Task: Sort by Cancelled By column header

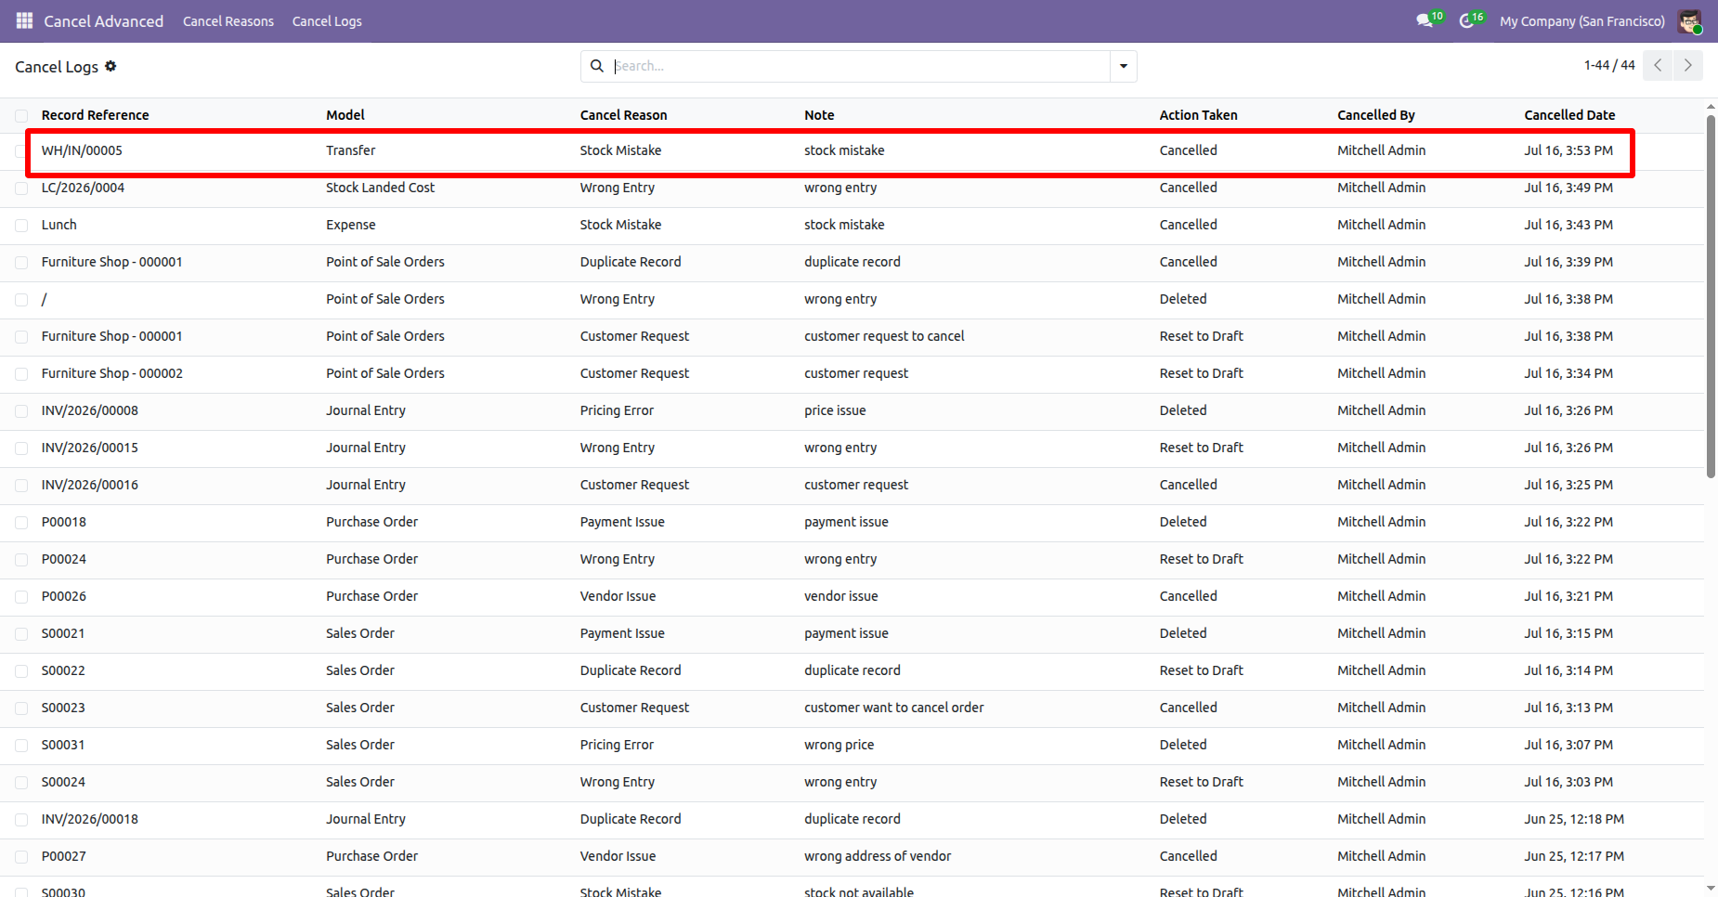Action: (1376, 115)
